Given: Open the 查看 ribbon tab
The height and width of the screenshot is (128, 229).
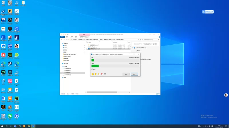Looking at the screenshot, I should point(76,37).
